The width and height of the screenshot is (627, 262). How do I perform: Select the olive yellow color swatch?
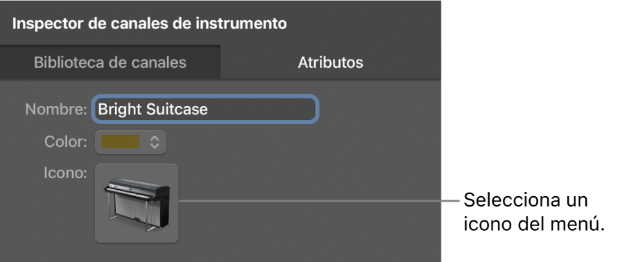(121, 142)
